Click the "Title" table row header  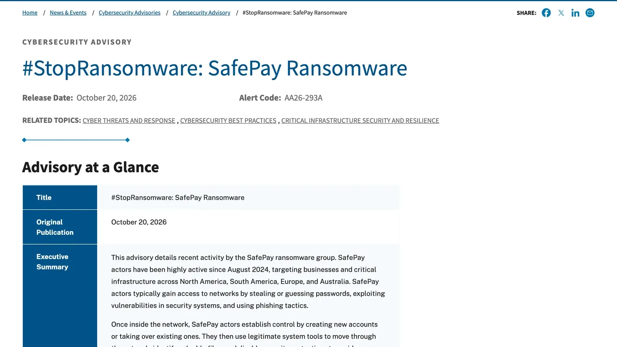coord(60,197)
